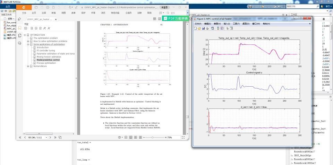Open the page thumbnails panel icon in PDF sidebar
Image resolution: width=333 pixels, height=165 pixels.
click(19, 35)
